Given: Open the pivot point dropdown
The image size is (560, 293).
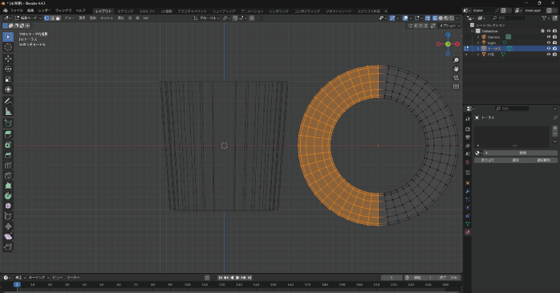Looking at the screenshot, I should point(226,18).
